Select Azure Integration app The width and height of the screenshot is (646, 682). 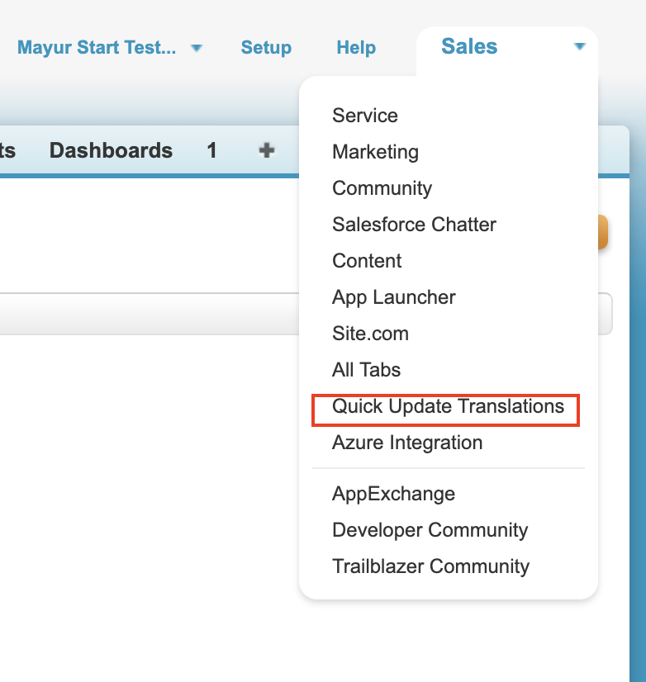[x=407, y=443]
